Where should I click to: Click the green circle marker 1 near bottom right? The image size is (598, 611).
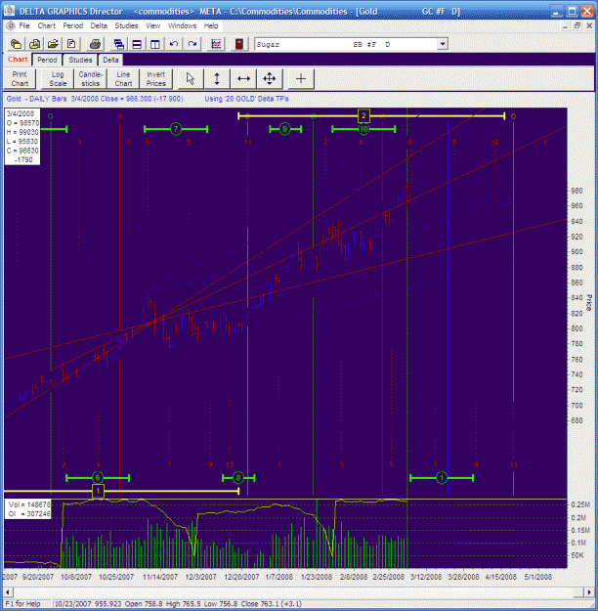click(x=442, y=478)
